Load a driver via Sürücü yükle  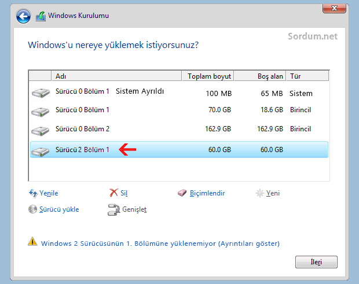click(59, 209)
